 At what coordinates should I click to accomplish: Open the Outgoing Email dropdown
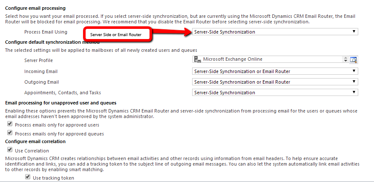tap(275, 82)
